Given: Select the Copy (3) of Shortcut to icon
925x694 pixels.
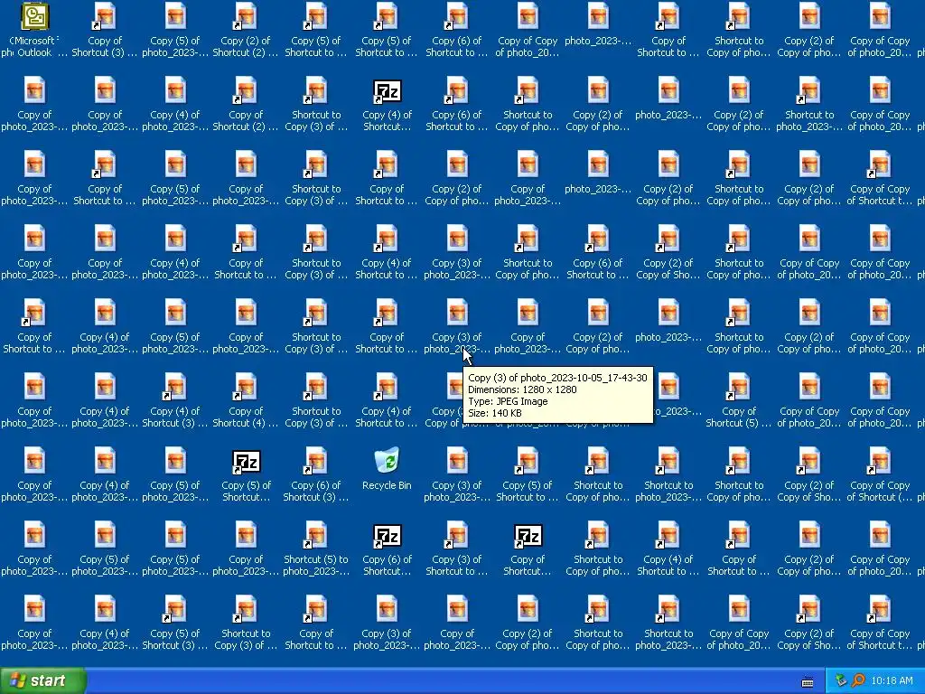Looking at the screenshot, I should 457,550.
